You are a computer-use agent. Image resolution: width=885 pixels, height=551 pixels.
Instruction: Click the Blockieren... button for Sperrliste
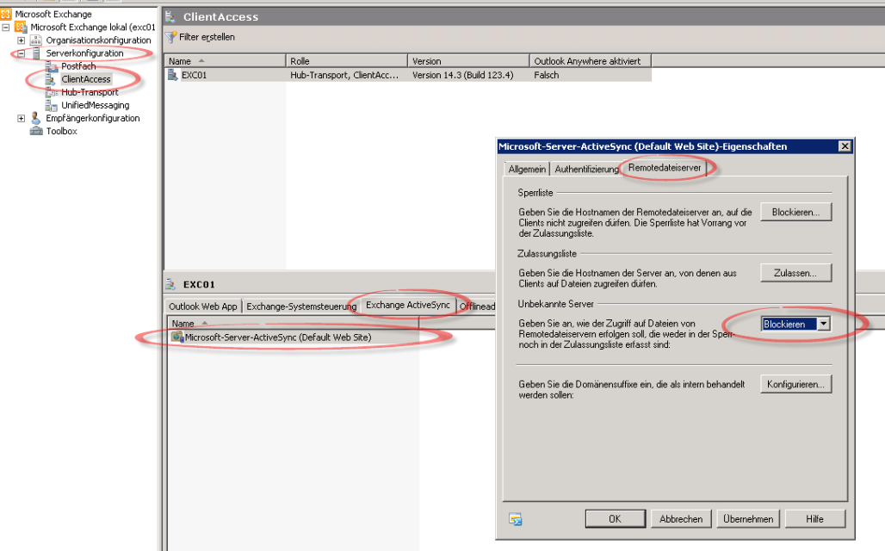click(x=795, y=213)
